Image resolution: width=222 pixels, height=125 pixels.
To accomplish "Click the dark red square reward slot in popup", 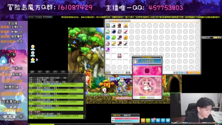I will (147, 71).
